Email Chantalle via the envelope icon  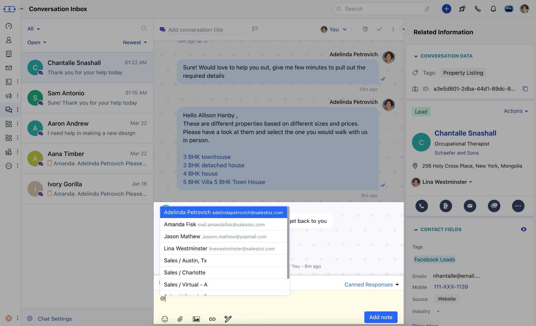(x=470, y=206)
